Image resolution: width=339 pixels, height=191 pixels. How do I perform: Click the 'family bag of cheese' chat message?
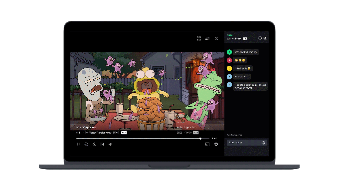pyautogui.click(x=250, y=86)
